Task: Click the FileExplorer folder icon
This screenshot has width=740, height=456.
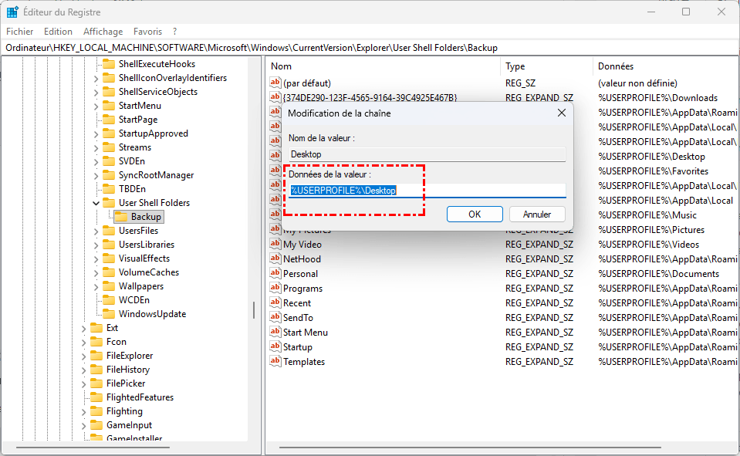Action: point(96,356)
